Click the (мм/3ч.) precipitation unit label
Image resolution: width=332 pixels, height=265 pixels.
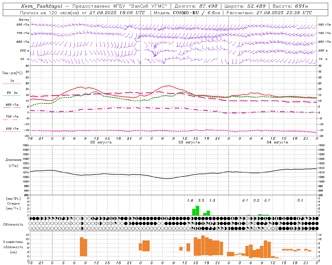pos(13,199)
